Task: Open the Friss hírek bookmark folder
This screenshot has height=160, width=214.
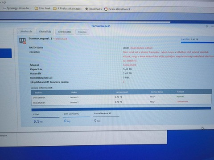Action: click(42, 8)
